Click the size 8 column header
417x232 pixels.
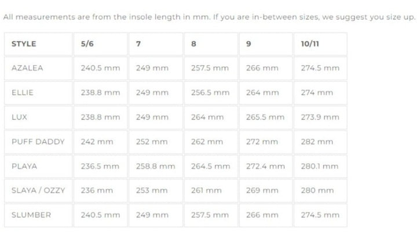click(194, 43)
